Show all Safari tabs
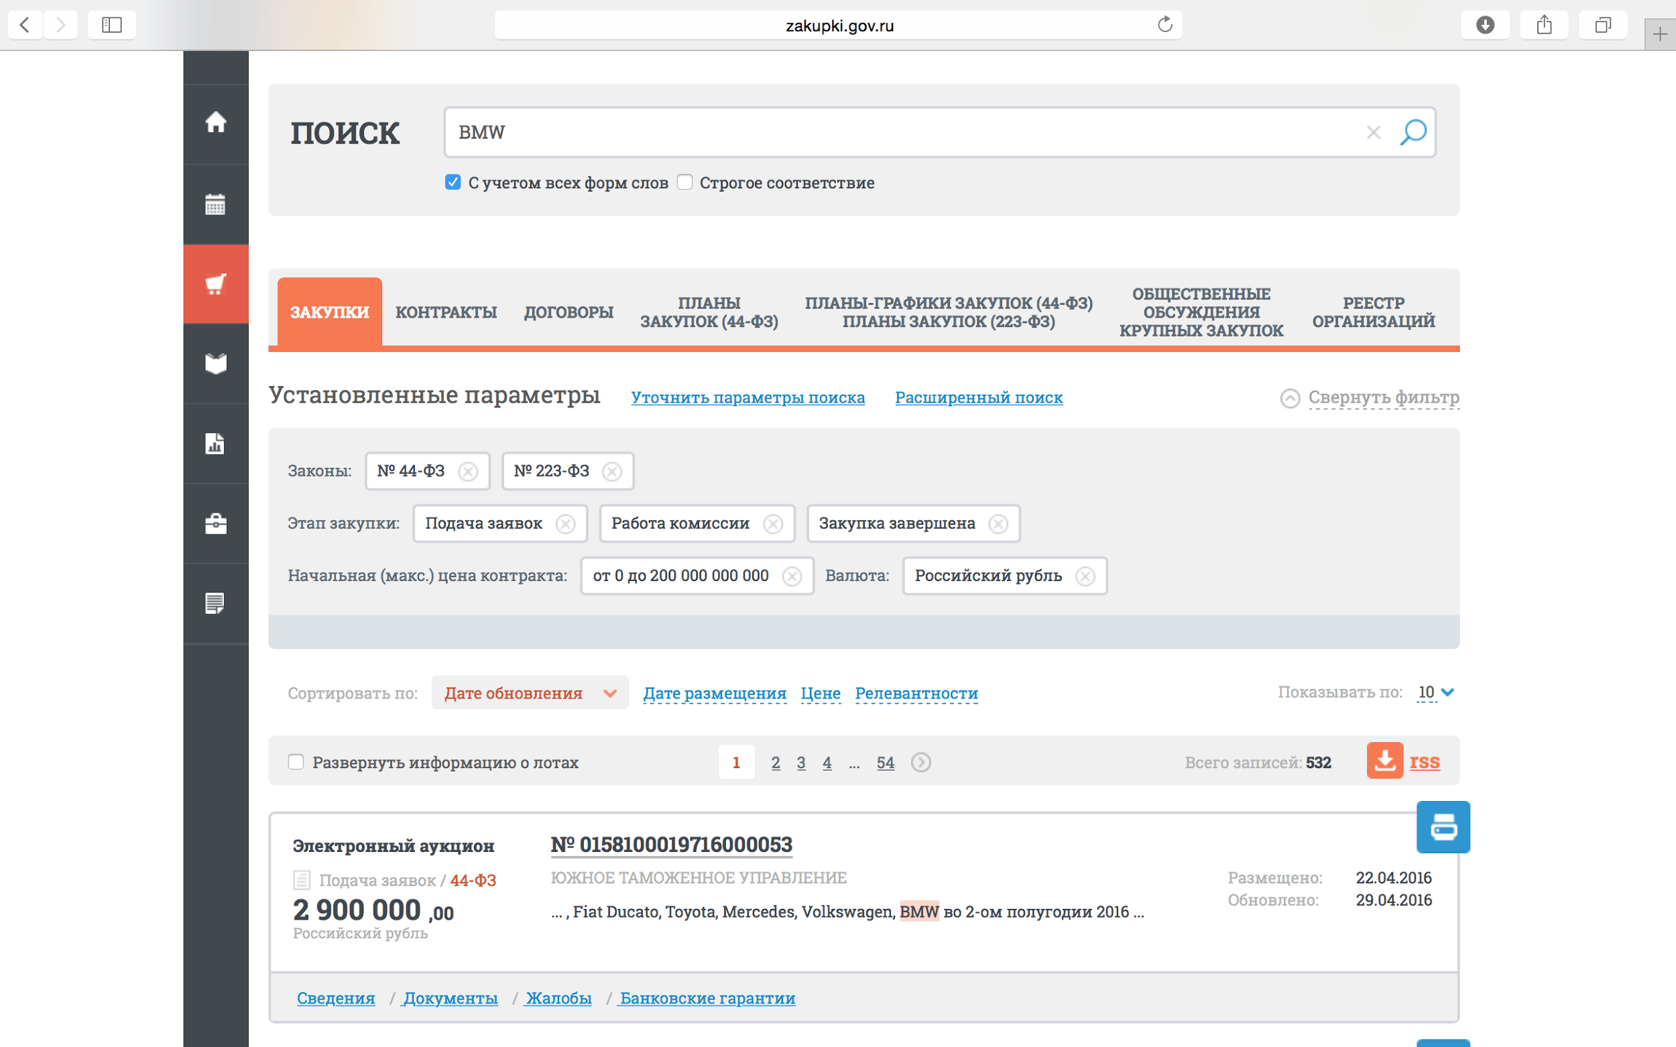1676x1047 pixels. [1602, 25]
